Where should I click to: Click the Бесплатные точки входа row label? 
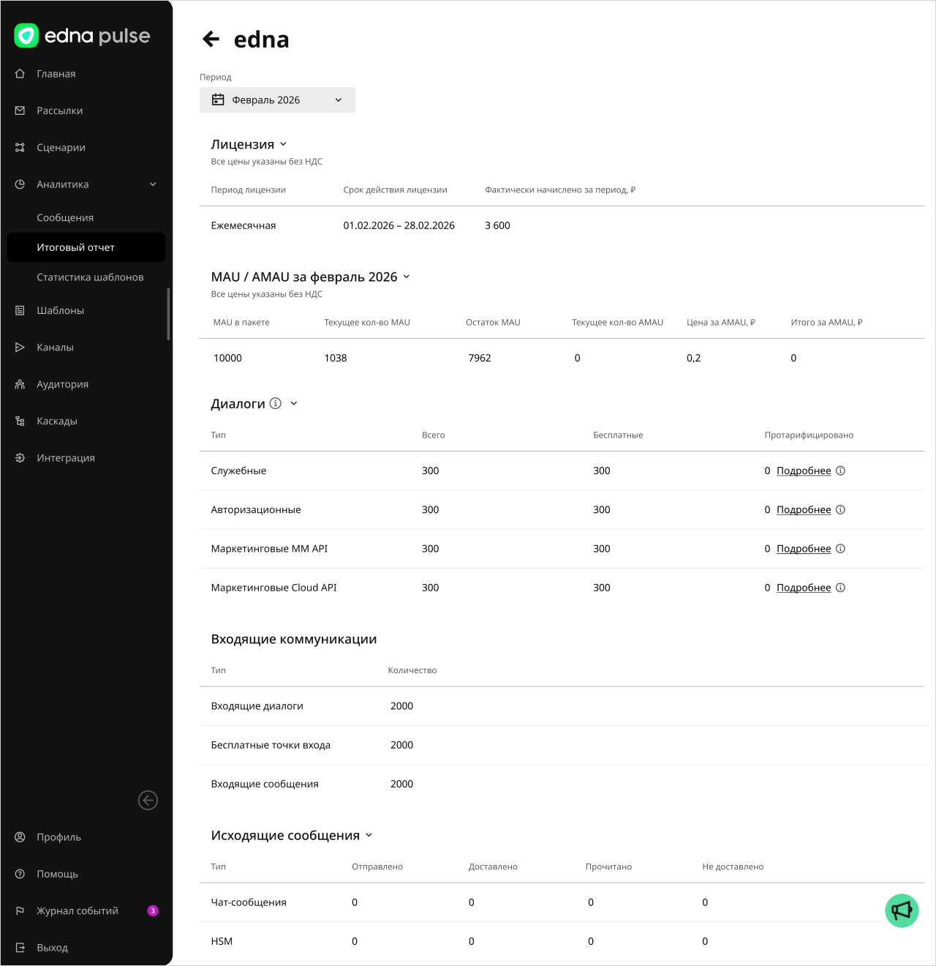pos(271,745)
